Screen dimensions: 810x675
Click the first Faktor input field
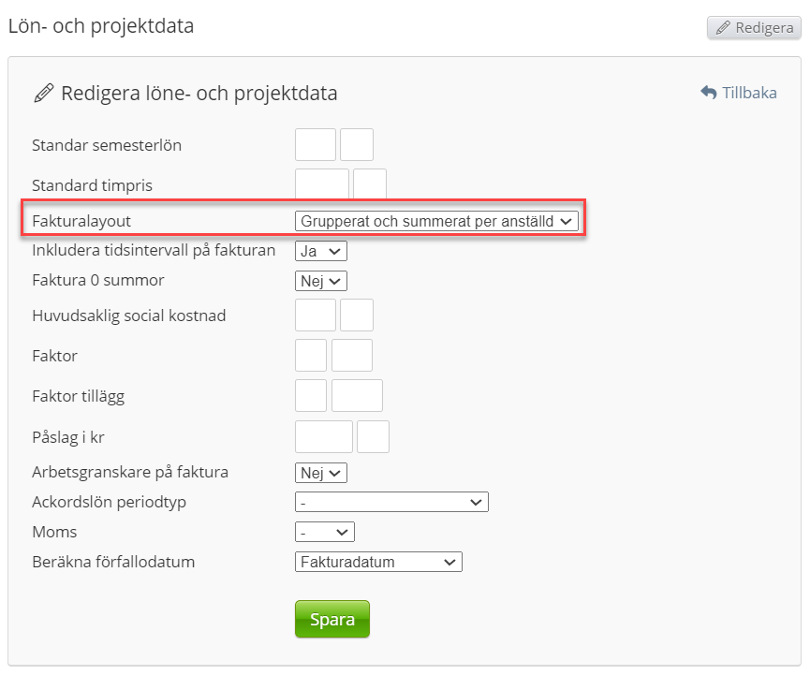pos(311,356)
